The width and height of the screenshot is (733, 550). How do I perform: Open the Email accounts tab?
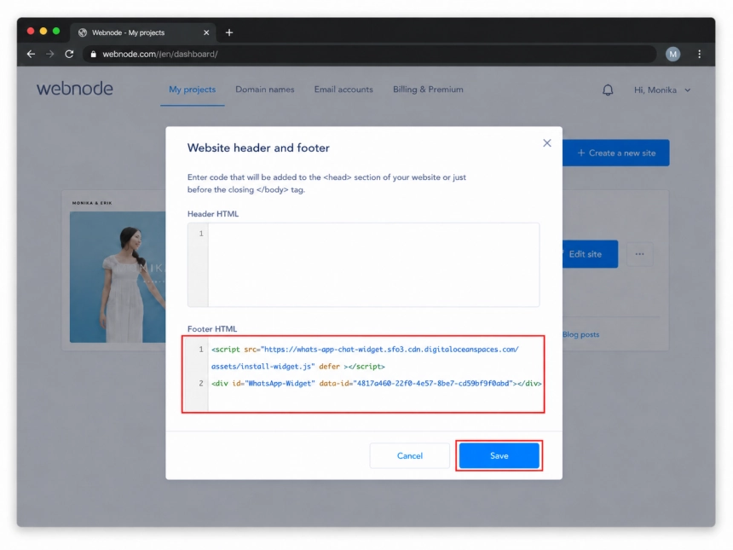tap(343, 90)
